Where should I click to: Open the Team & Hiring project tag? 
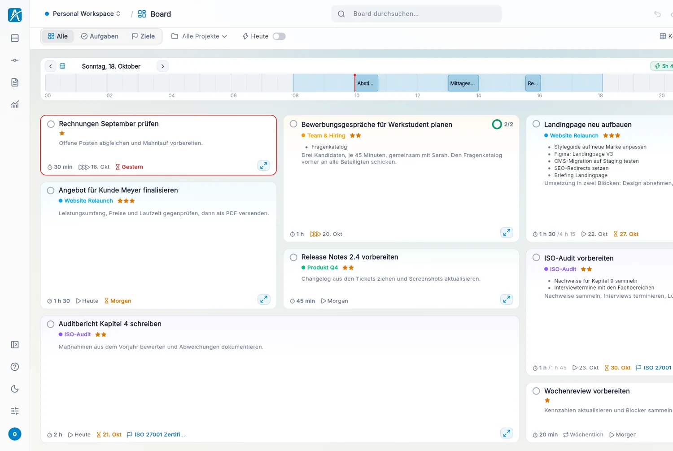[323, 135]
